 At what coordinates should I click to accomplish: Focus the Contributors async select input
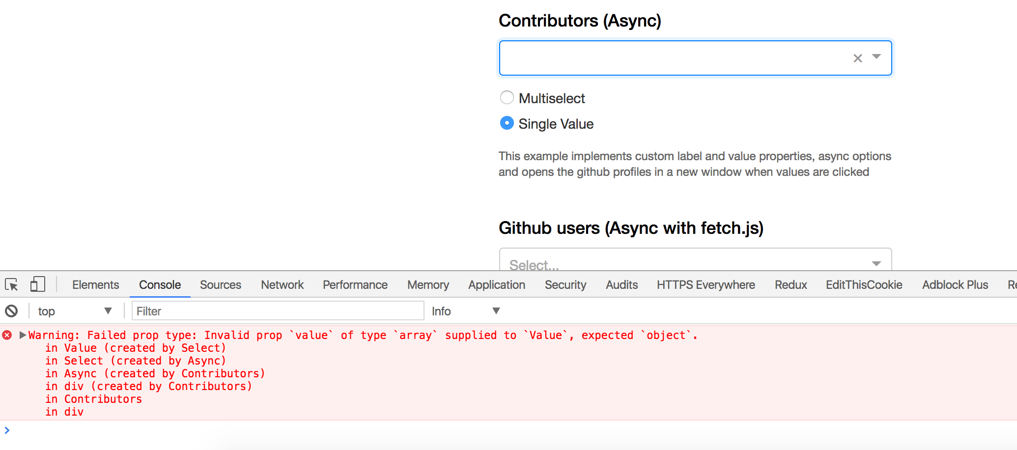click(x=673, y=58)
